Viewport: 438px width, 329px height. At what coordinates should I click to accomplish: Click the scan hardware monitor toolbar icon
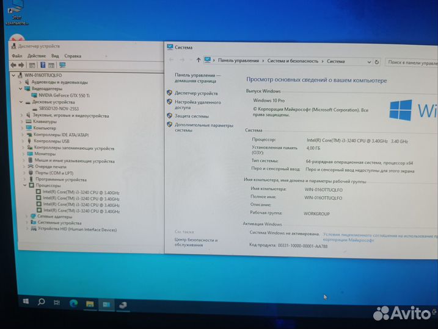tap(62, 65)
